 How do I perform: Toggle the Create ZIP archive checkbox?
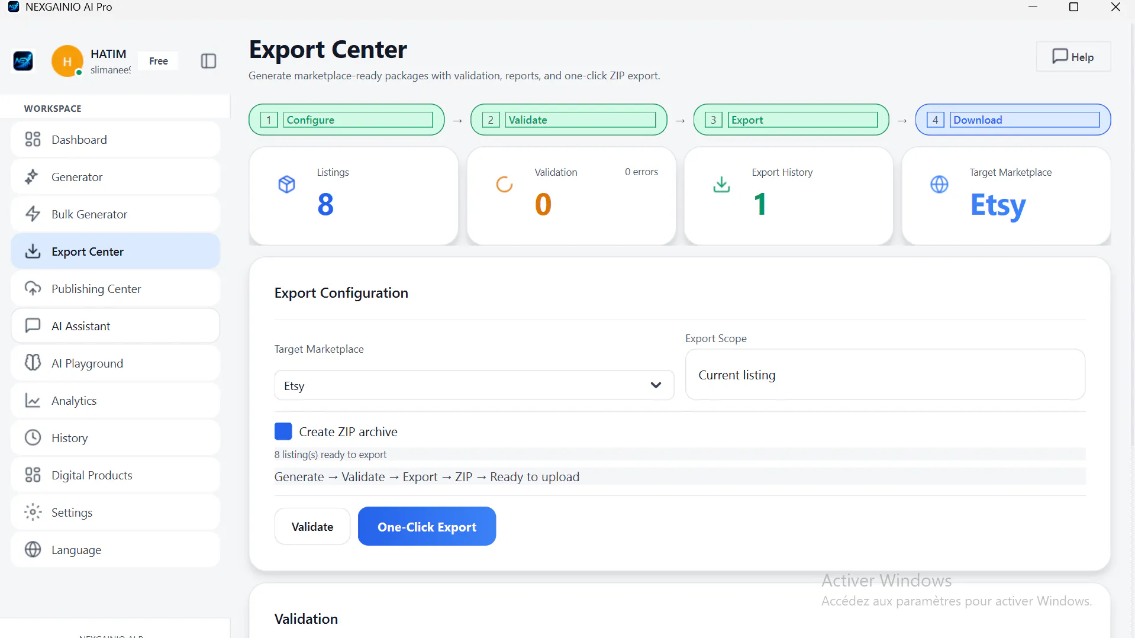pyautogui.click(x=283, y=431)
